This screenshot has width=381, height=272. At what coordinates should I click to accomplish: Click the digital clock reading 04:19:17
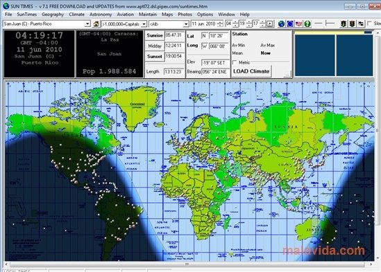[x=39, y=35]
